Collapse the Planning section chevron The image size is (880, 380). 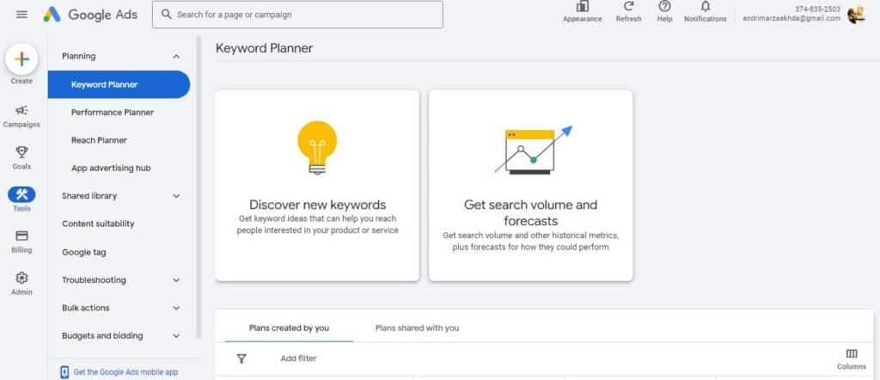[x=176, y=56]
